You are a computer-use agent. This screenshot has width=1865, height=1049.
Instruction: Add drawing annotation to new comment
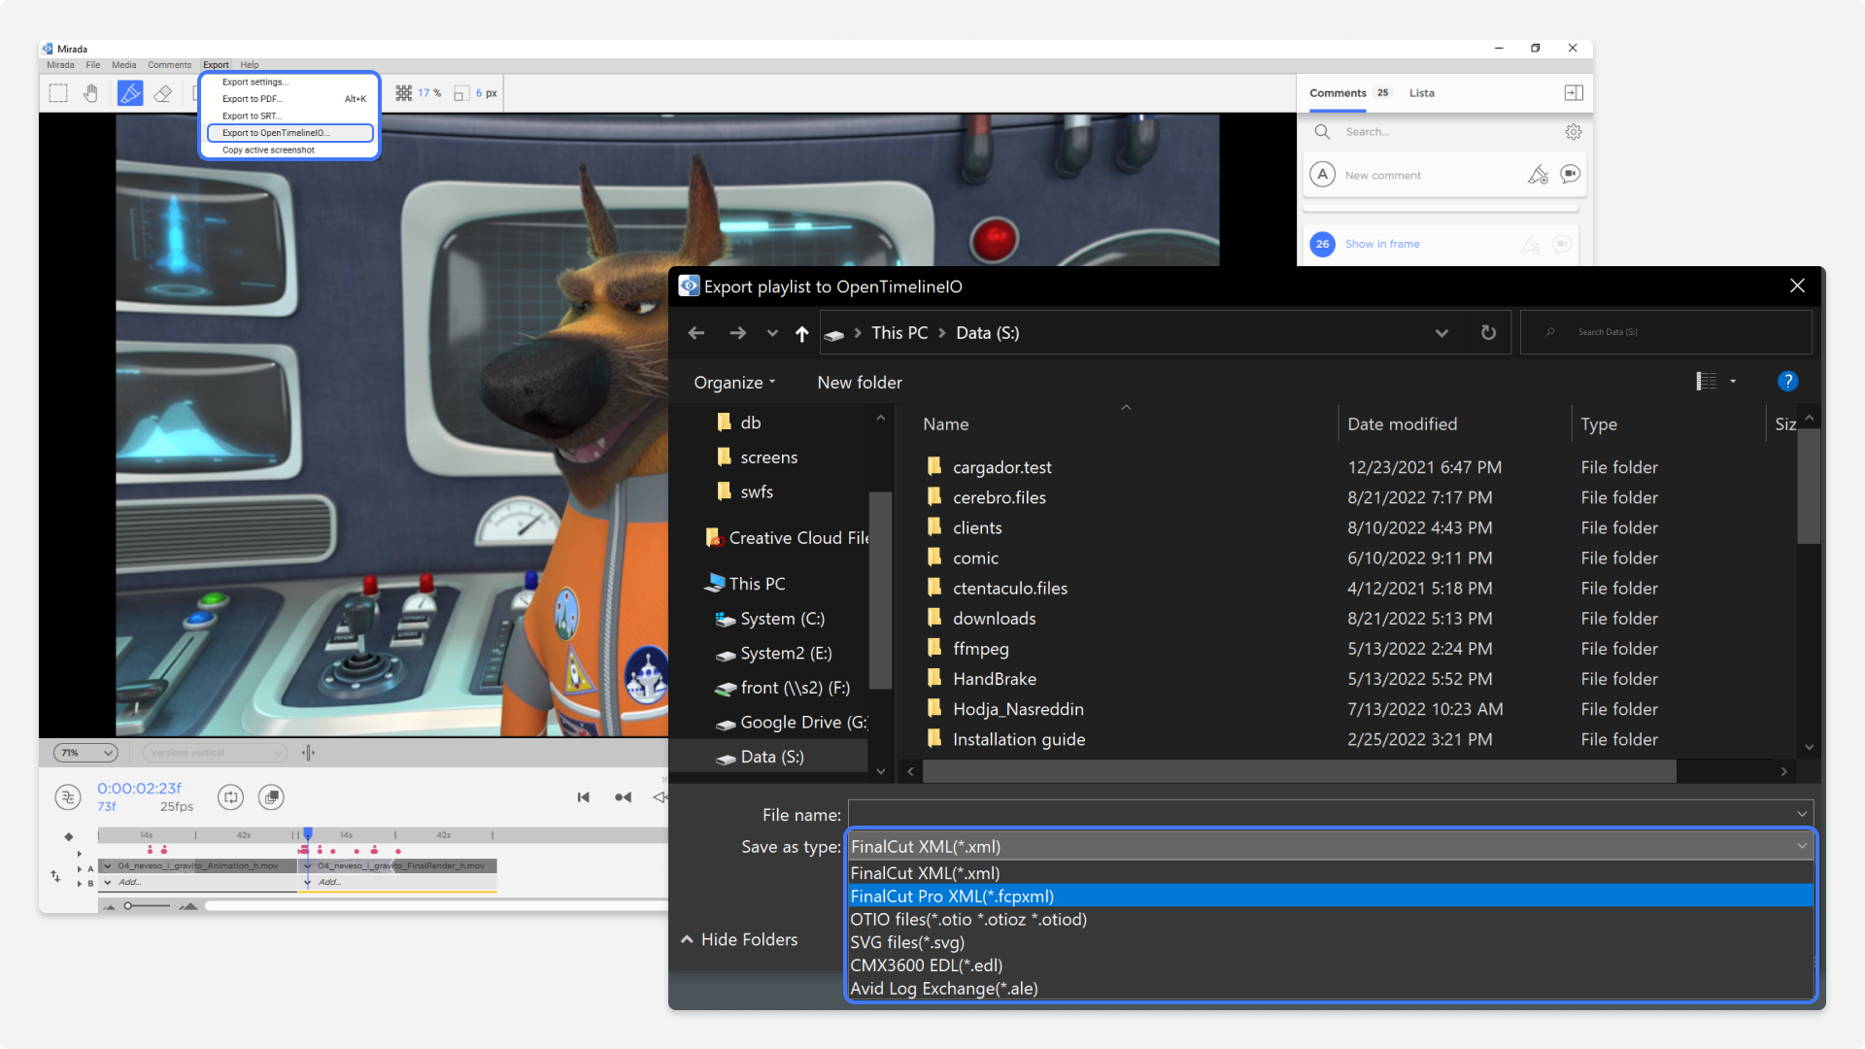pyautogui.click(x=1538, y=175)
